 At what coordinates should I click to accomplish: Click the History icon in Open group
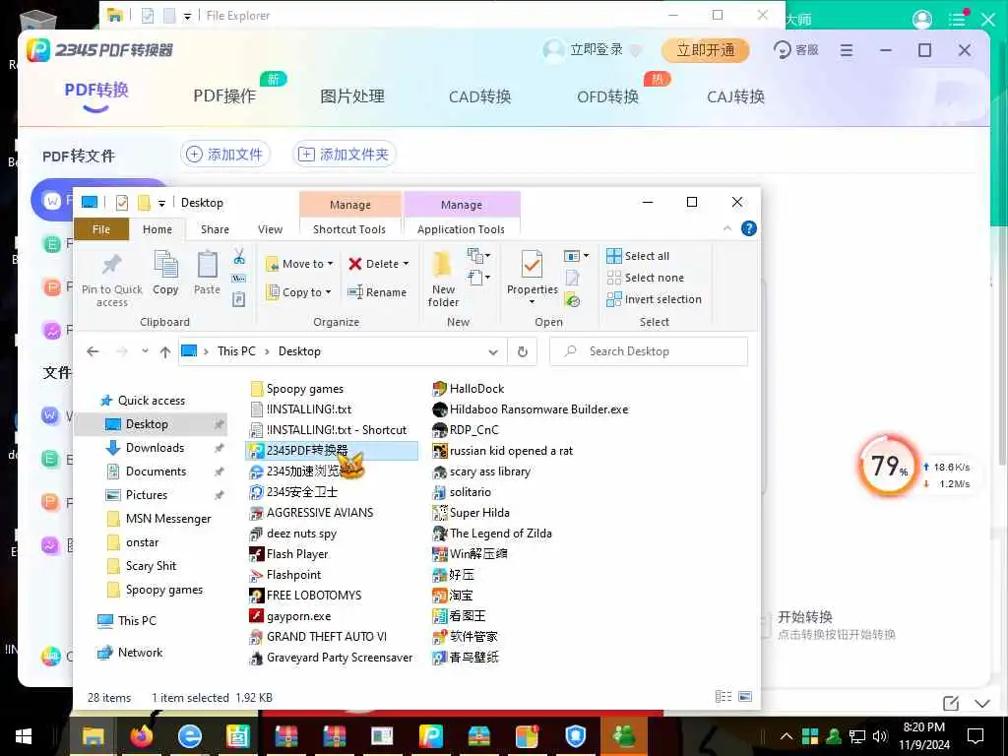pyautogui.click(x=572, y=299)
